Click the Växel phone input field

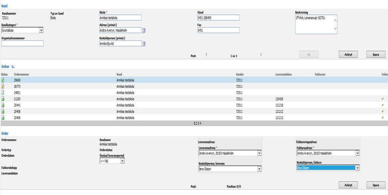coord(218,17)
